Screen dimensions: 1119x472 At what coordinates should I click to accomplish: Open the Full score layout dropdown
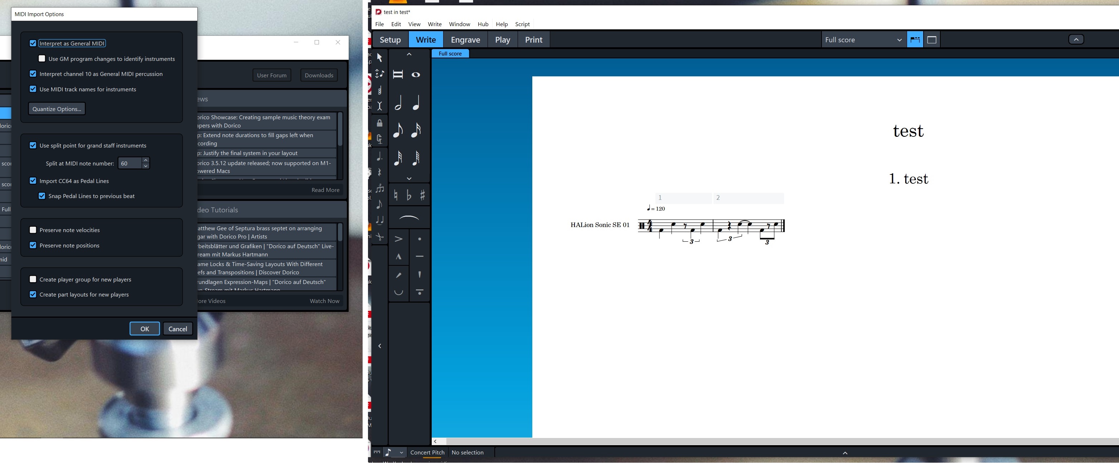click(863, 39)
